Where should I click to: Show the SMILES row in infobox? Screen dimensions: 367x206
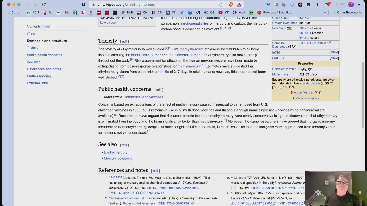click(x=334, y=58)
